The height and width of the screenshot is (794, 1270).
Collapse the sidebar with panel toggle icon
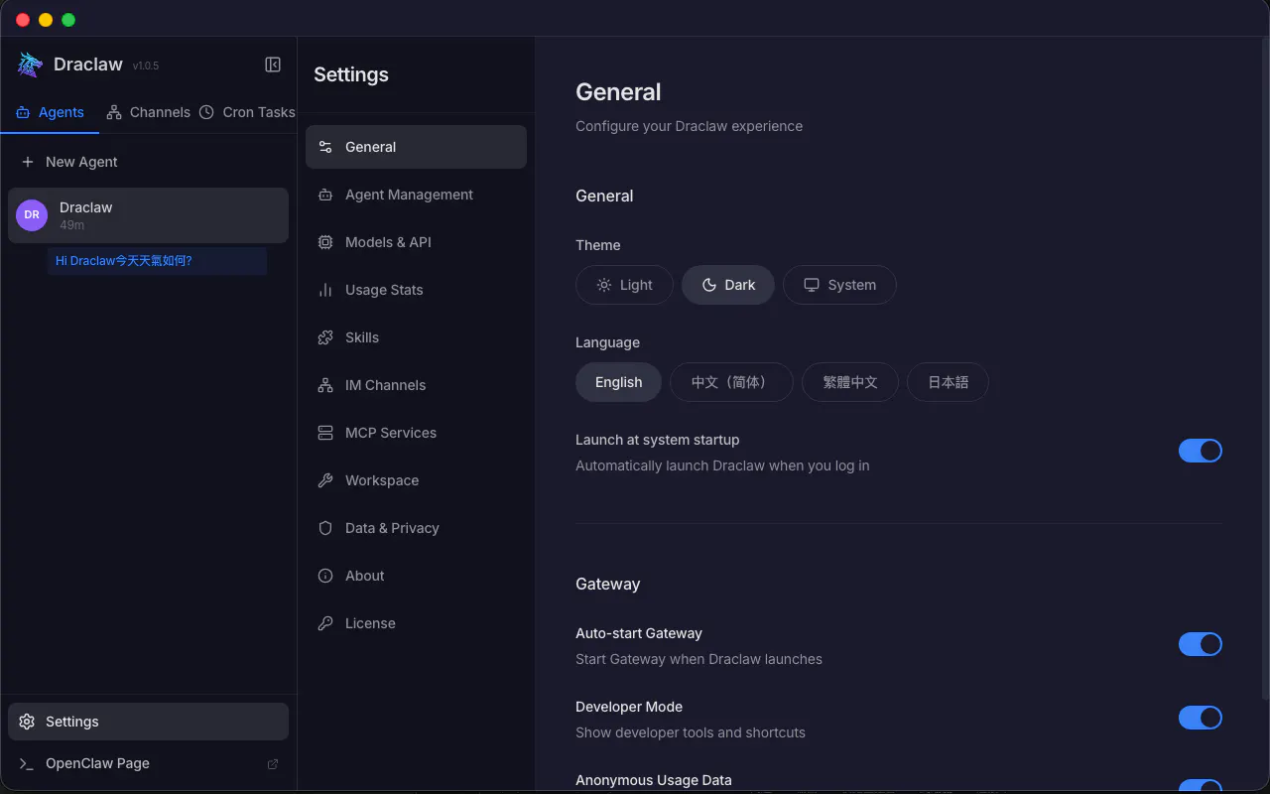[x=273, y=65]
